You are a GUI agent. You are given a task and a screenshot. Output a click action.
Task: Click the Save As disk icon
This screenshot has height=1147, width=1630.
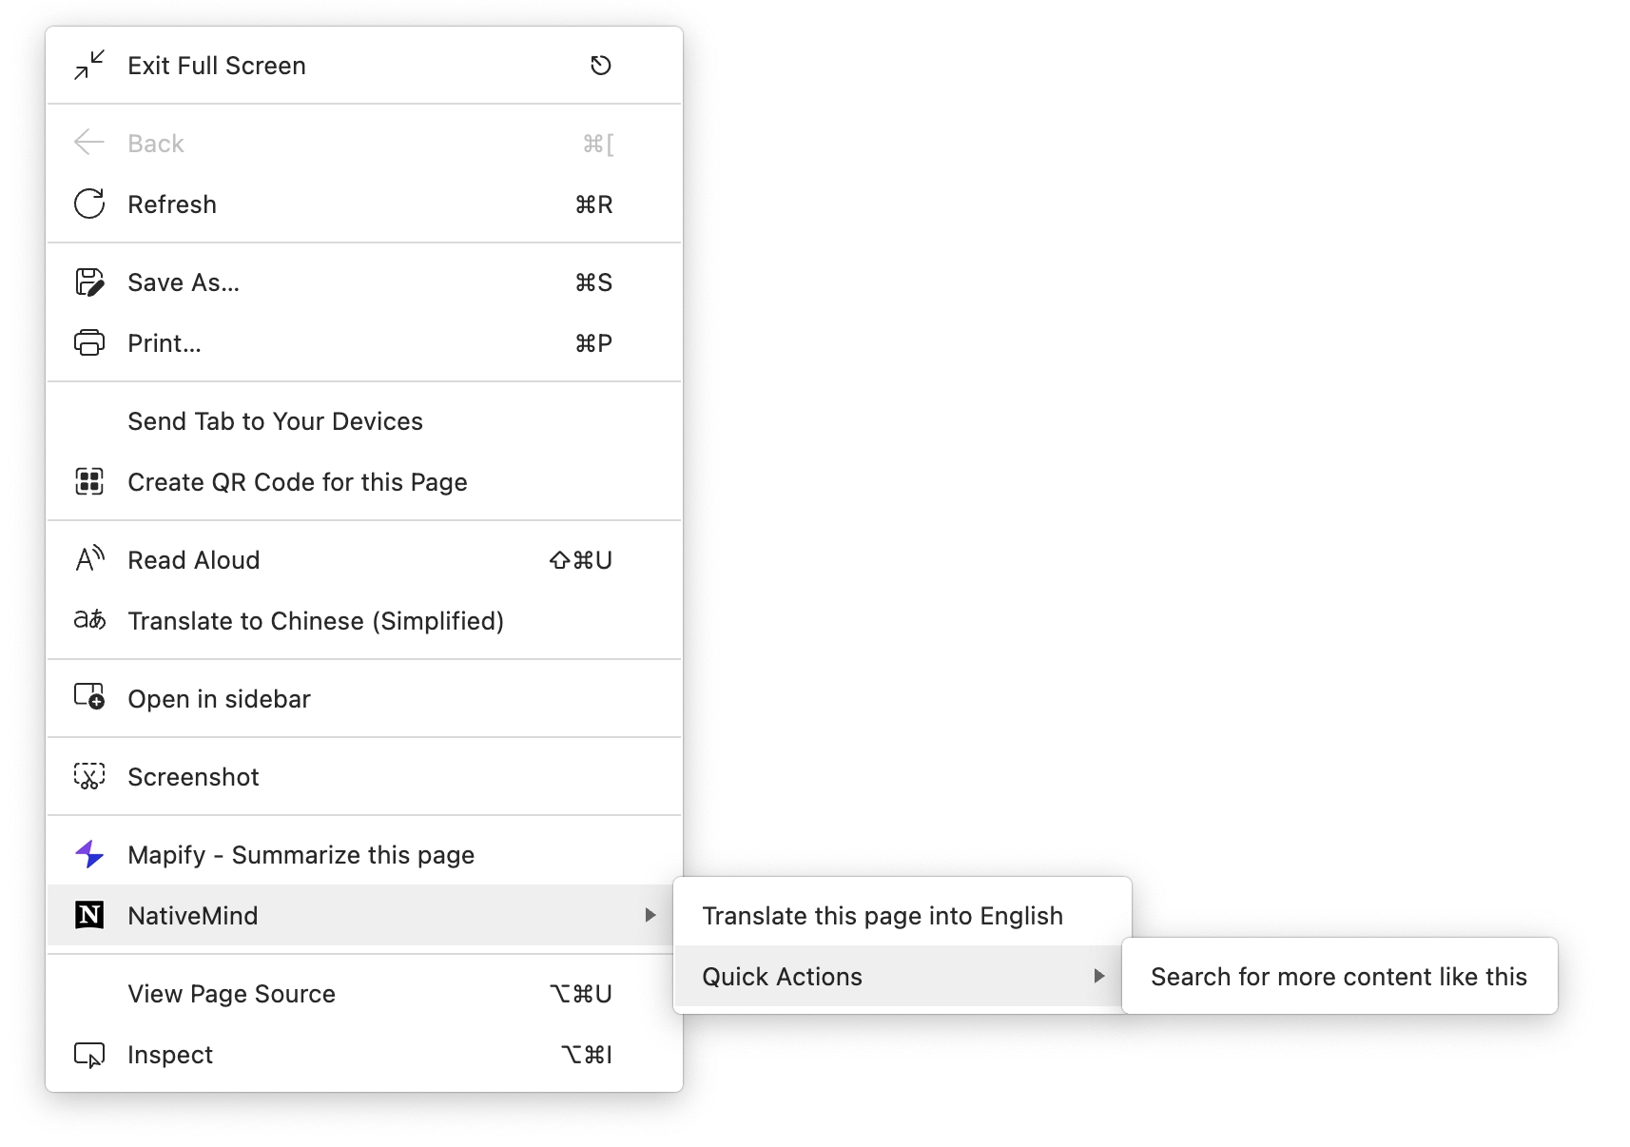[89, 282]
